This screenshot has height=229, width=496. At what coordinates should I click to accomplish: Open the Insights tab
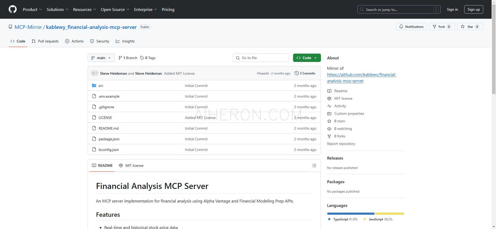pos(125,41)
